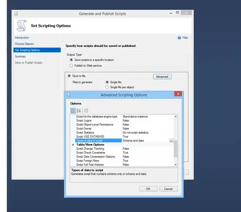Click the scroll down arrow in options list
Image resolution: width=241 pixels, height=212 pixels.
[176, 165]
